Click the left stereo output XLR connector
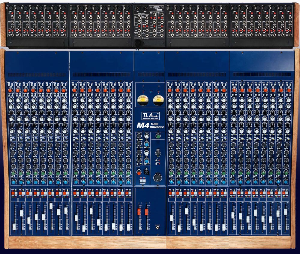 tap(138, 8)
